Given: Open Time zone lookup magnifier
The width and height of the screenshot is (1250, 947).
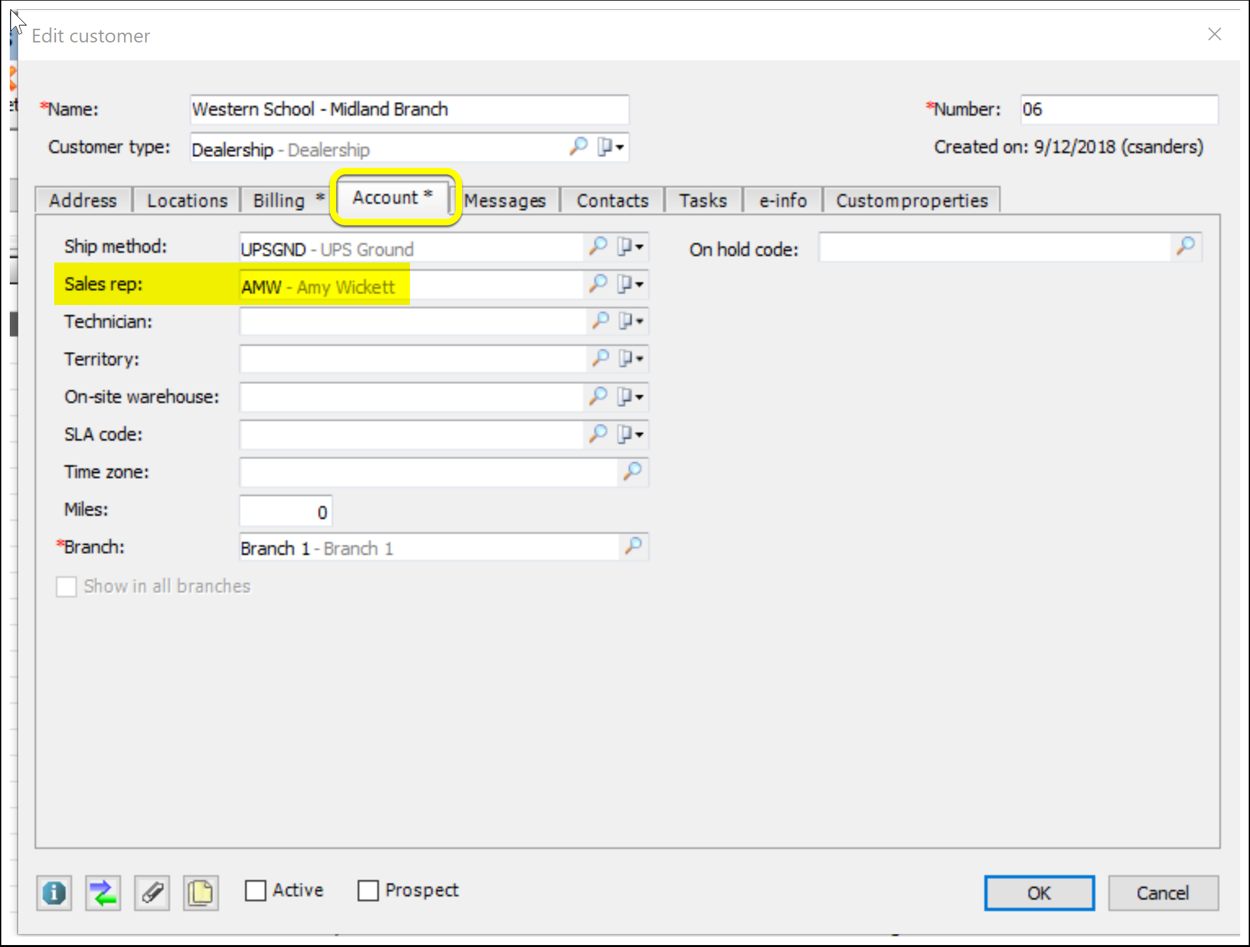Looking at the screenshot, I should (x=632, y=472).
